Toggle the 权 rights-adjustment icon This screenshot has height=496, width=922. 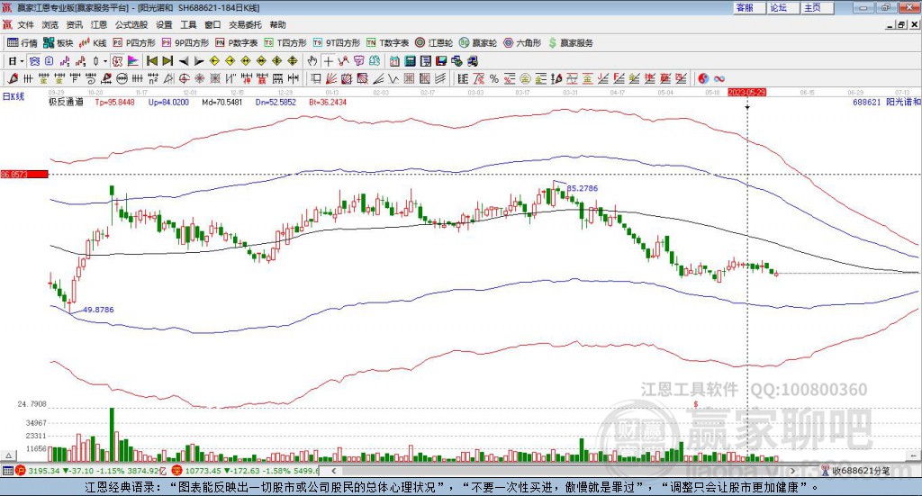click(118, 61)
